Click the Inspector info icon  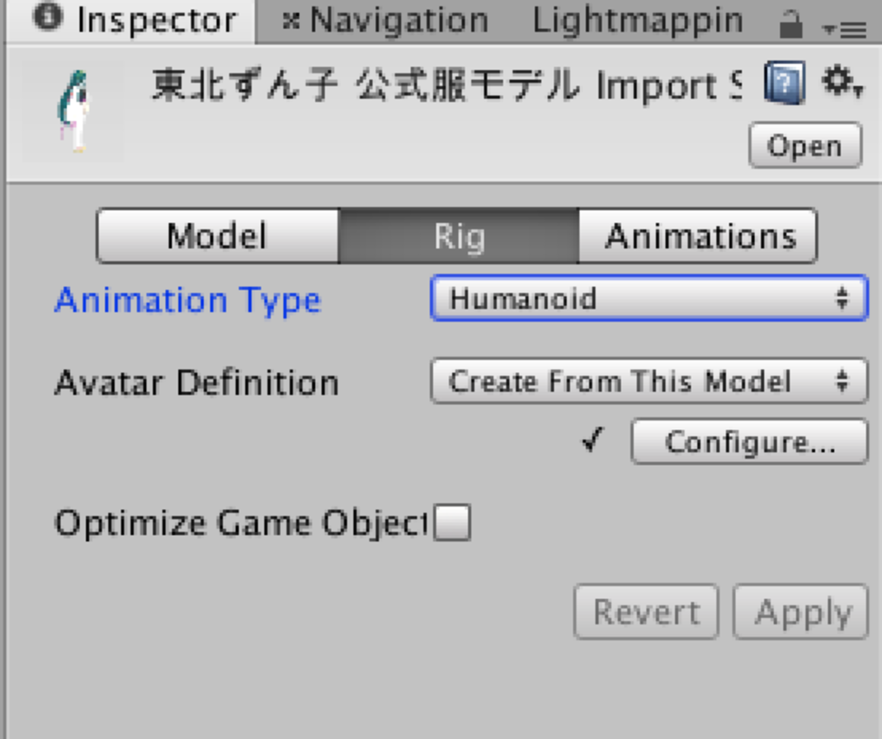click(47, 16)
